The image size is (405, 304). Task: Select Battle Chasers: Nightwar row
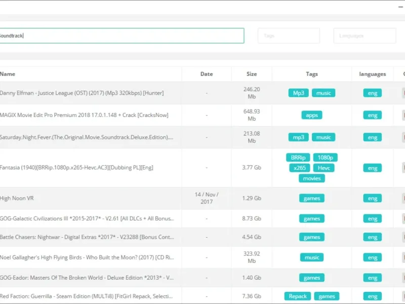(202, 237)
